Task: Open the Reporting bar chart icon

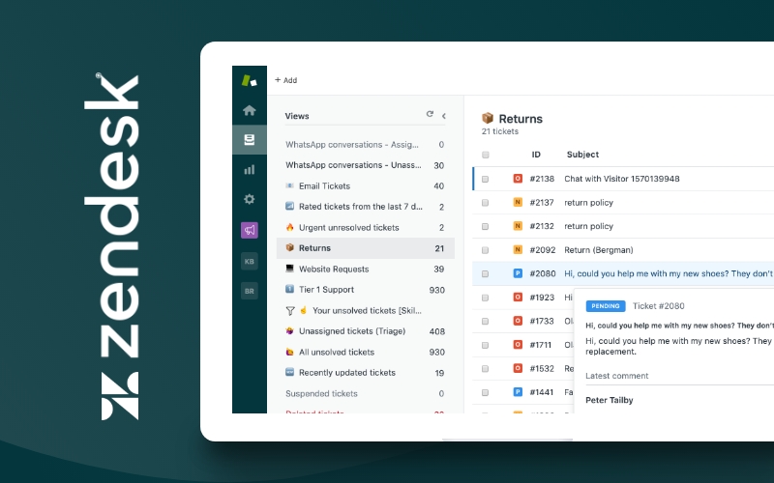Action: 250,170
